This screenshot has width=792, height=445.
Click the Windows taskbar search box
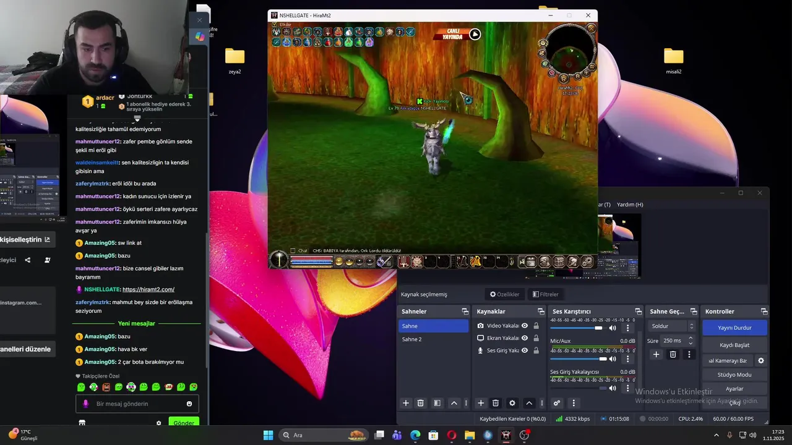pos(322,435)
